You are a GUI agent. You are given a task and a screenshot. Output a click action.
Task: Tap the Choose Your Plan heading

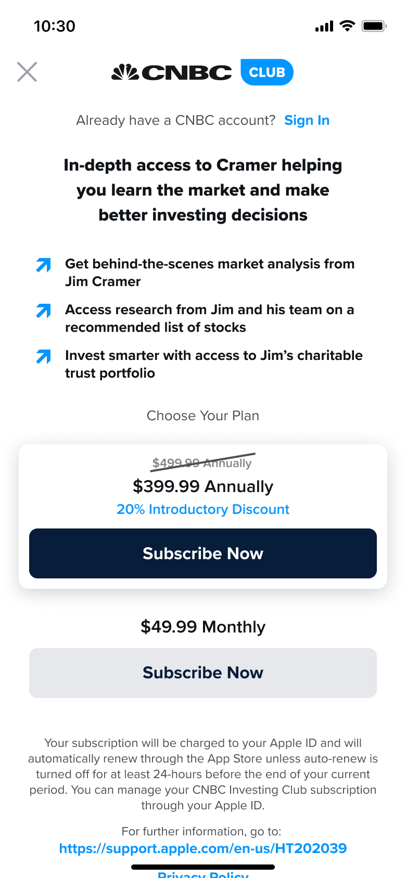[x=203, y=416]
